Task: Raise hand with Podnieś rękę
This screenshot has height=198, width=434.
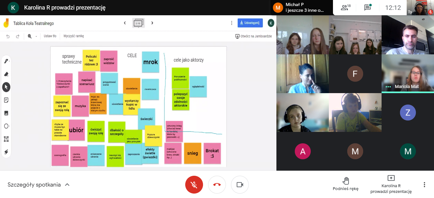Action: pos(345,184)
